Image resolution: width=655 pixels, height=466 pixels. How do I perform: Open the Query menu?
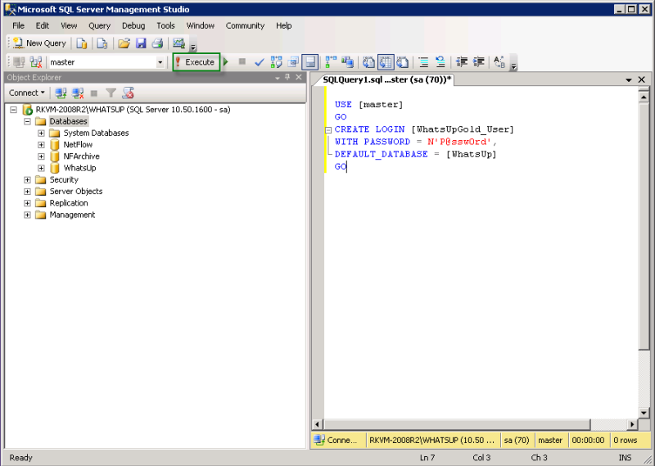click(x=99, y=26)
